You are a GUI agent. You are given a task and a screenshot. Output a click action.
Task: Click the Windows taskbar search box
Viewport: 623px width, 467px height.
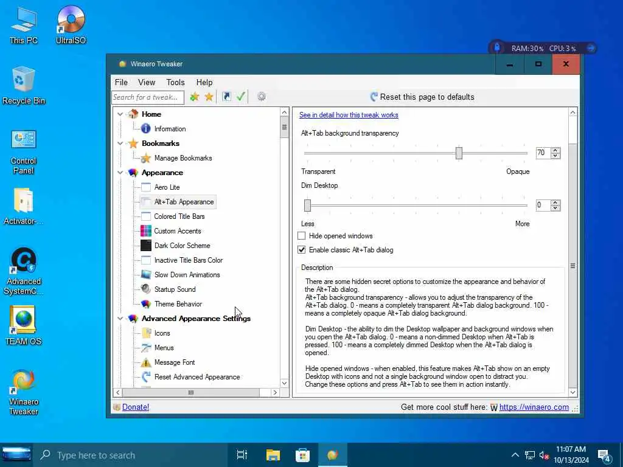pyautogui.click(x=131, y=455)
